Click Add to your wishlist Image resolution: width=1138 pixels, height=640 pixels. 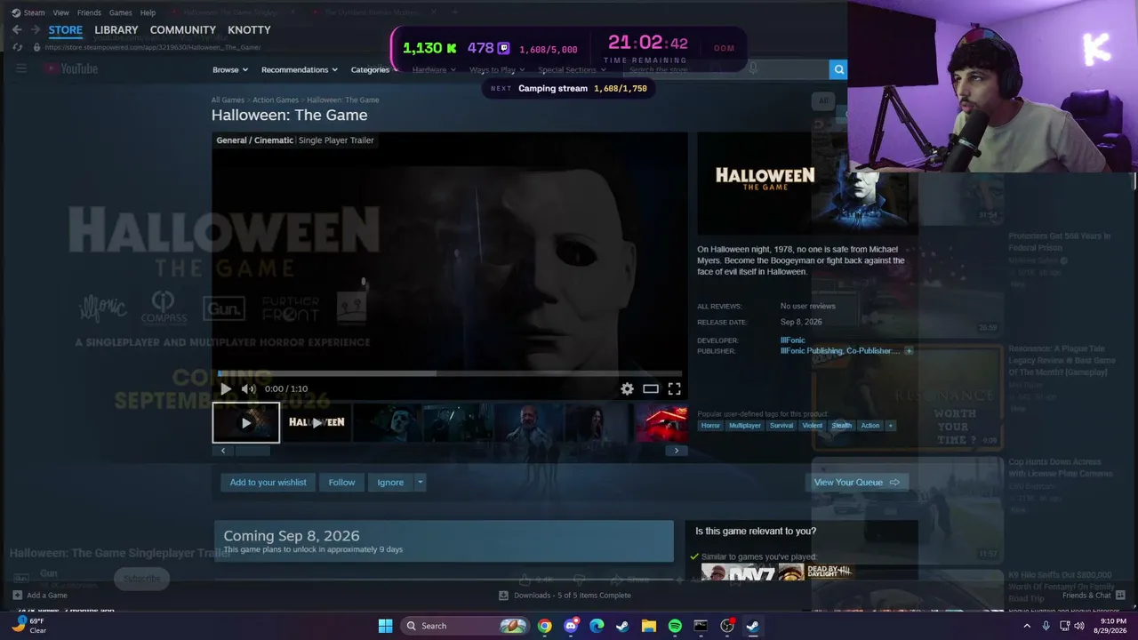pos(268,483)
